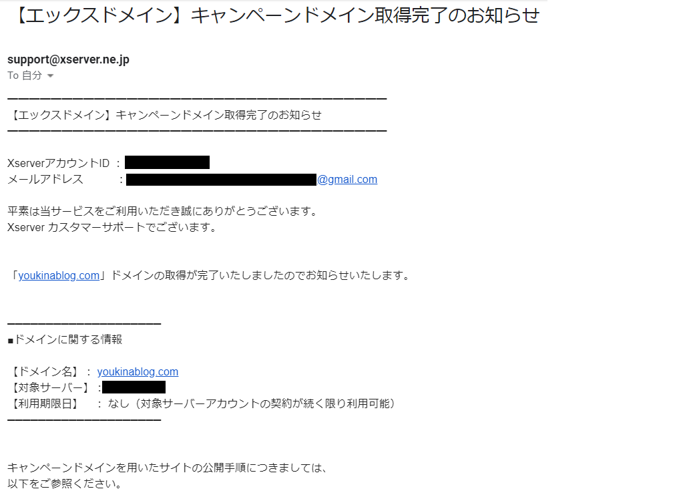Viewport: 689px width, 497px height.
Task: Click the 【利用期限日】 label
Action: coord(43,403)
